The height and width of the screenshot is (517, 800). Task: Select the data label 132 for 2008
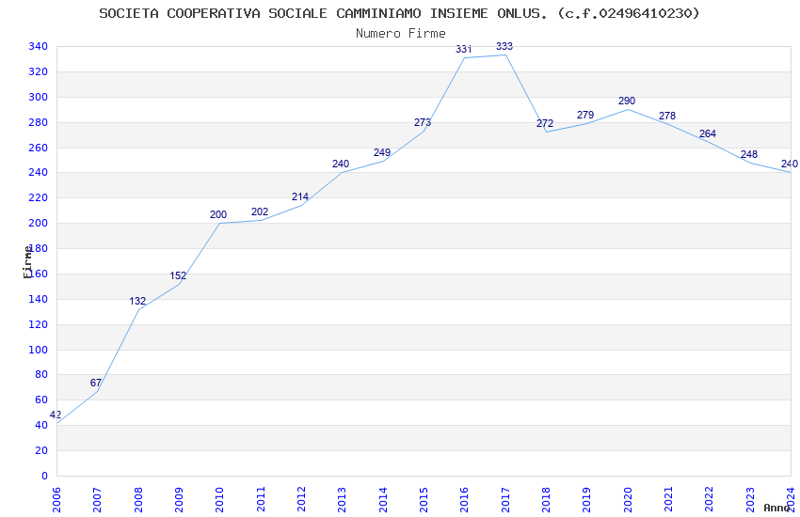[x=137, y=301]
